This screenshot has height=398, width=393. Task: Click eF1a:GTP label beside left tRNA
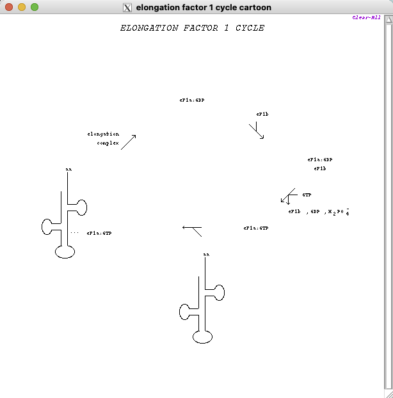[x=99, y=234]
